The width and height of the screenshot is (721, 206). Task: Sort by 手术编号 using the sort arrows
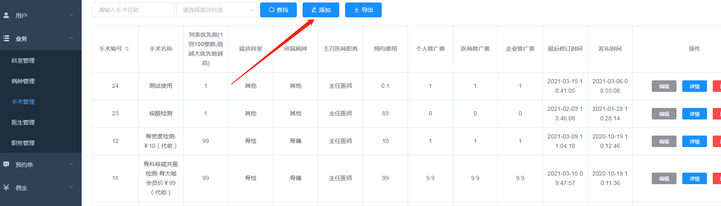click(x=127, y=49)
